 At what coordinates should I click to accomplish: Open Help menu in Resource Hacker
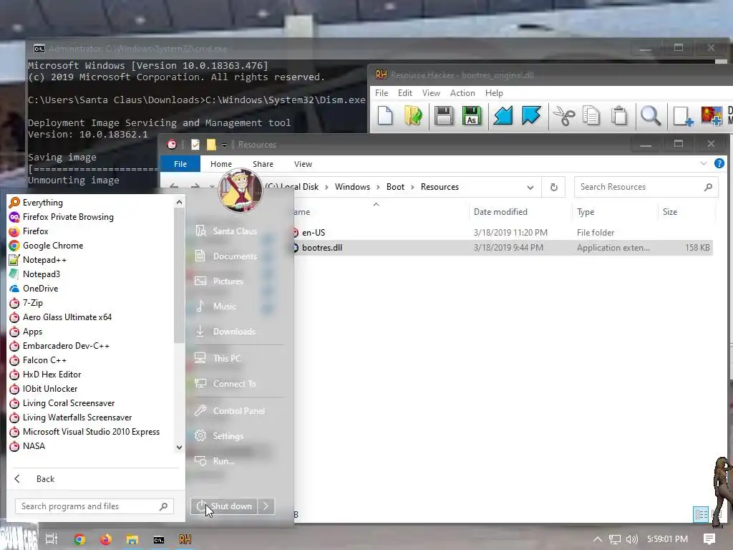(x=494, y=93)
